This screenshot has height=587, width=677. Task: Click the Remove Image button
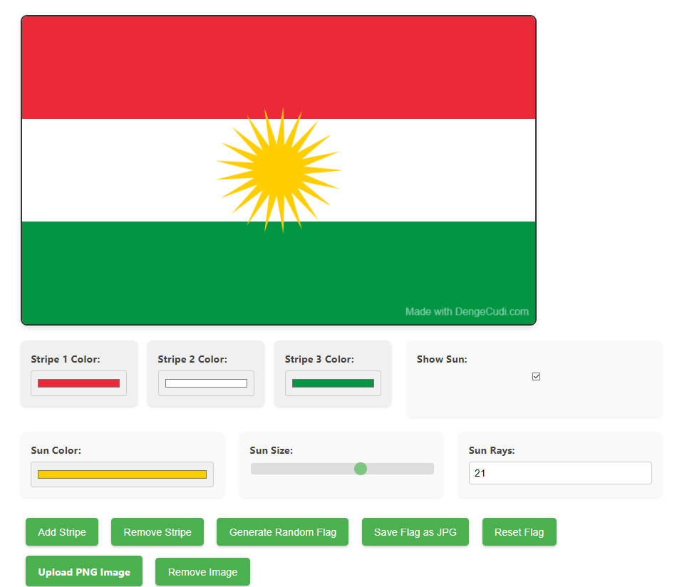(x=202, y=571)
